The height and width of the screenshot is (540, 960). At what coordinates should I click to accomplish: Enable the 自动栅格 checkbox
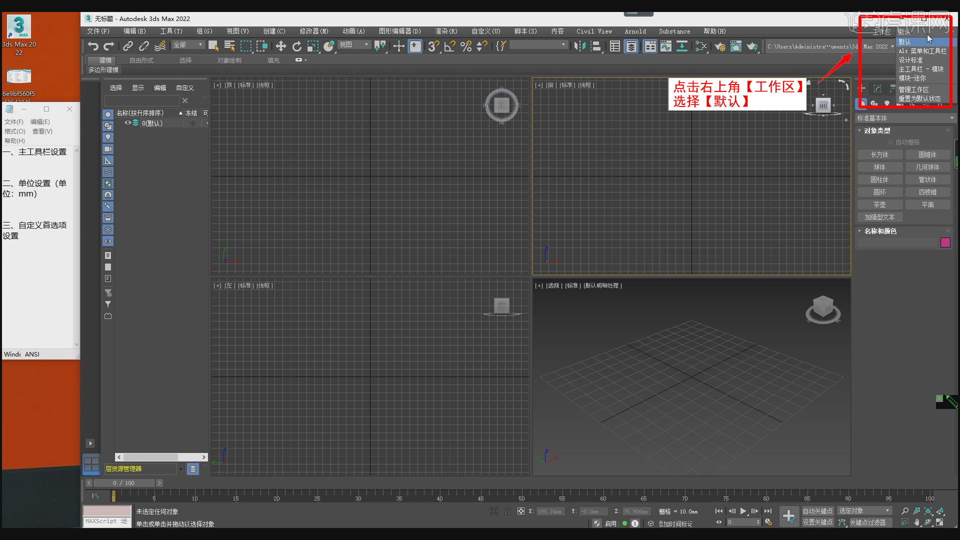890,142
